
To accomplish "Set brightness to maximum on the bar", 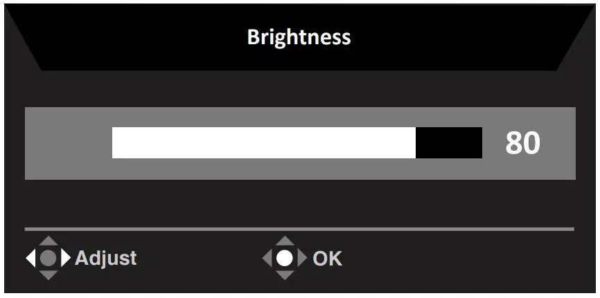I will click(x=481, y=142).
